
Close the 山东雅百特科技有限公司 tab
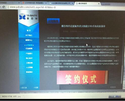(72, 4)
